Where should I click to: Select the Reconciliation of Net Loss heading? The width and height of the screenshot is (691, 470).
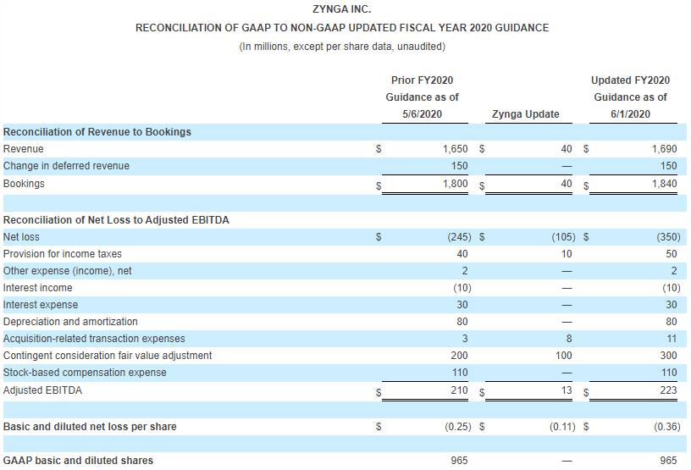(116, 220)
